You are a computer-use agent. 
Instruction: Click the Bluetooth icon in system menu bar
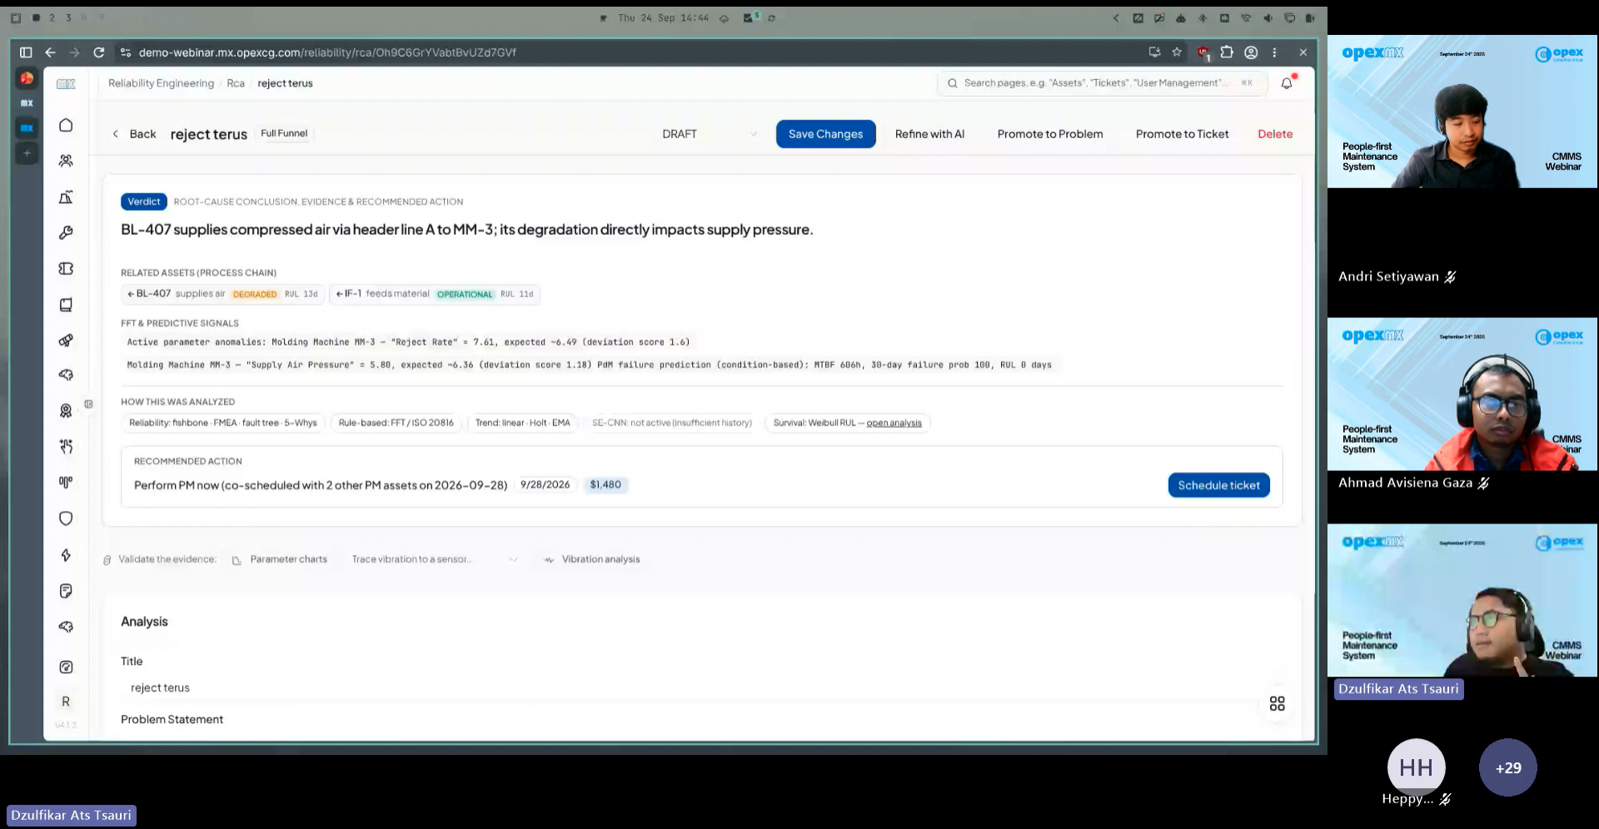point(1203,17)
